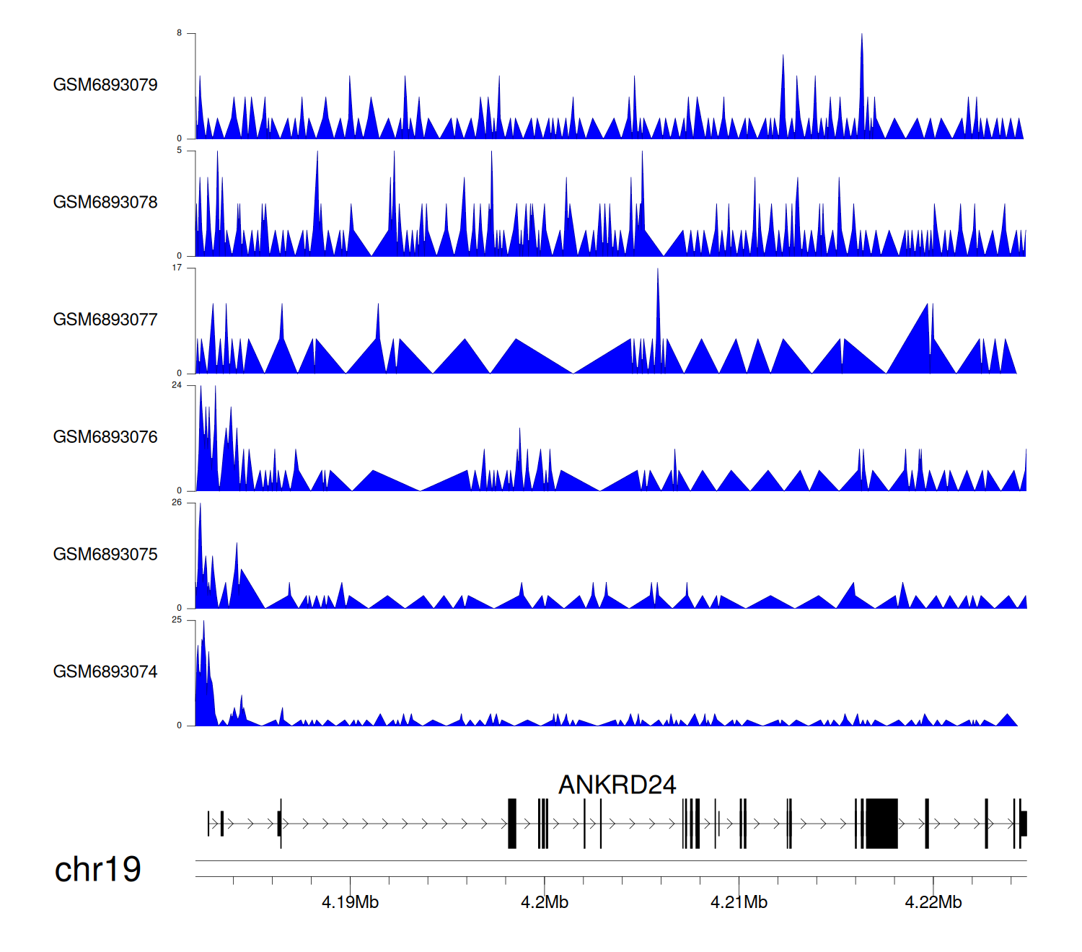The image size is (1082, 952).
Task: Click the ANKRD24 gene name
Action: tap(617, 785)
